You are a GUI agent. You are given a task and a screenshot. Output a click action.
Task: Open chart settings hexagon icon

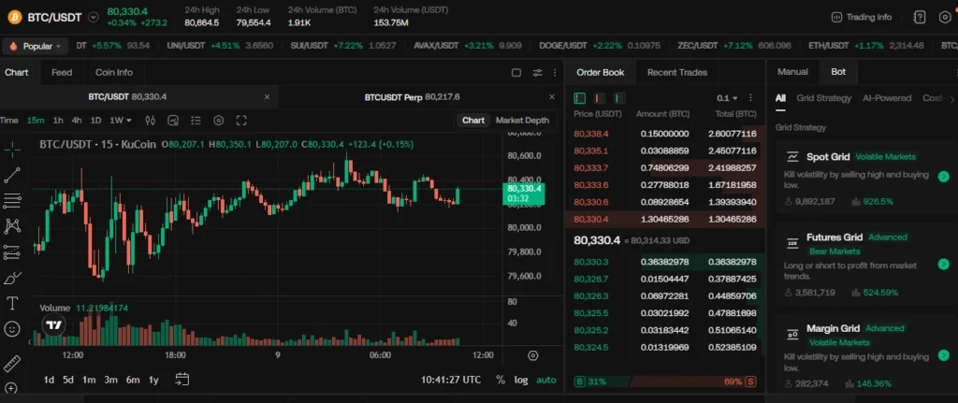pos(219,121)
